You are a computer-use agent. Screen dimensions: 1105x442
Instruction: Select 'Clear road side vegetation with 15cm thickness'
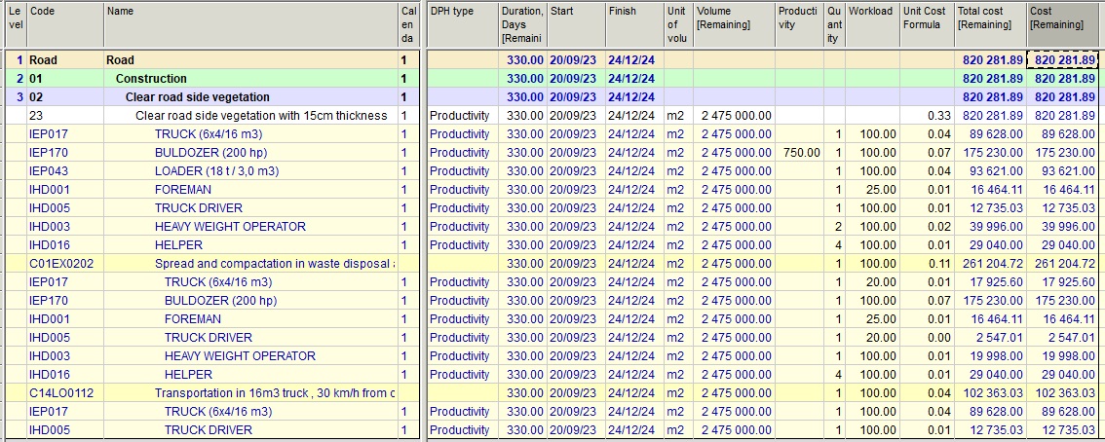coord(261,116)
